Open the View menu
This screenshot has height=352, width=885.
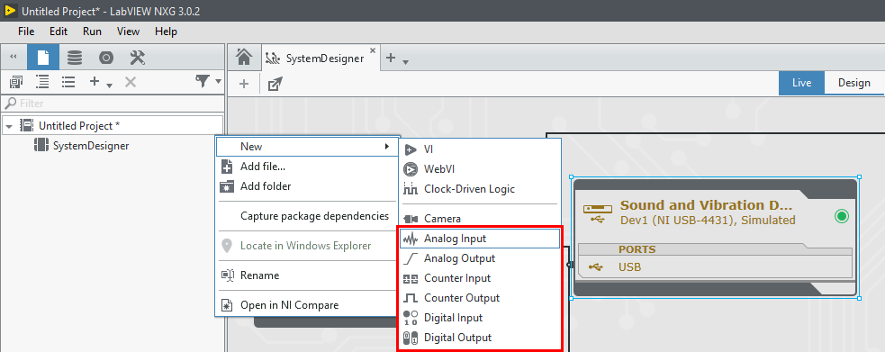point(128,32)
